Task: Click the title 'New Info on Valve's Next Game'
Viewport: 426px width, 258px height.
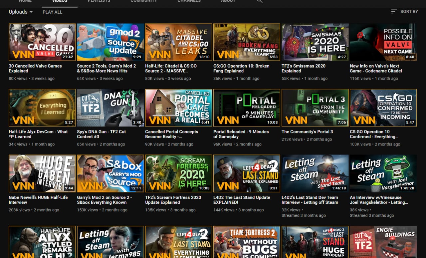Action: [376, 68]
